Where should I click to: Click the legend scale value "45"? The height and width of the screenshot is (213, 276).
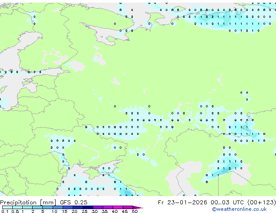125,211
